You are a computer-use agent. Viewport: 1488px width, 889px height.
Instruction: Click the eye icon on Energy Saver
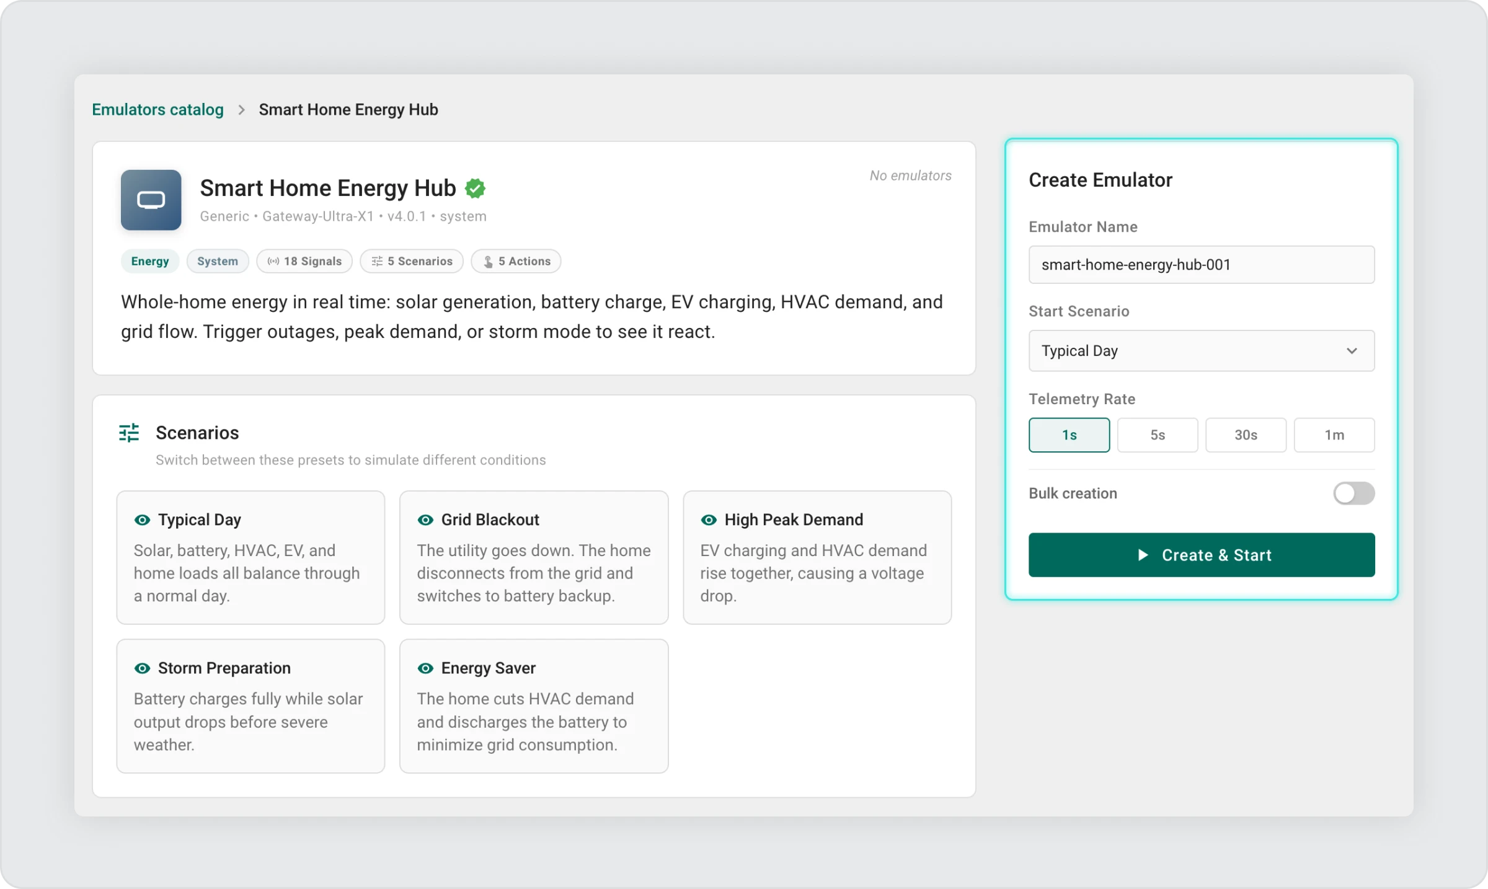[425, 668]
